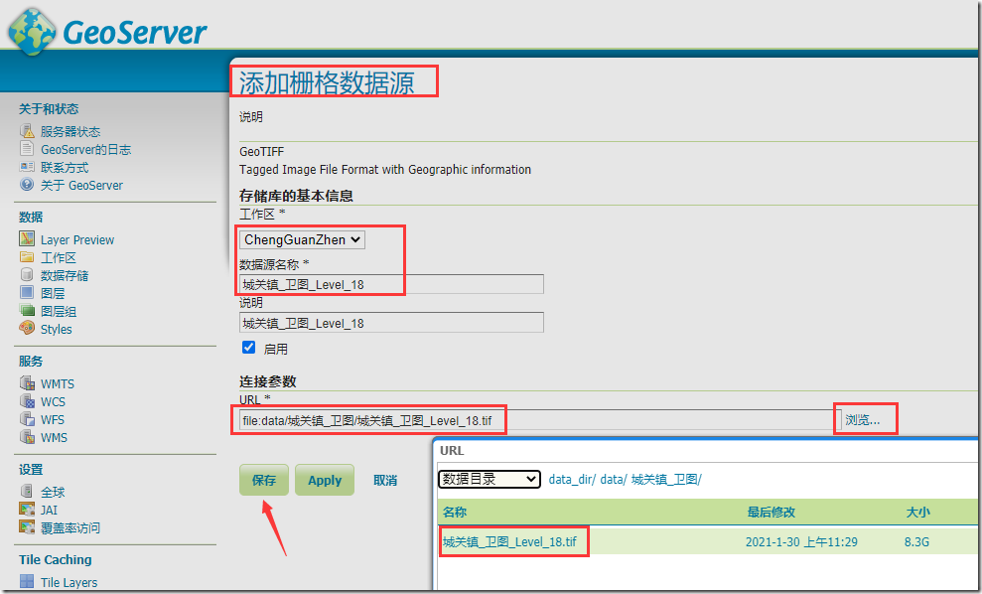This screenshot has height=594, width=982.
Task: Click the 浏览... browse link
Action: click(x=863, y=420)
